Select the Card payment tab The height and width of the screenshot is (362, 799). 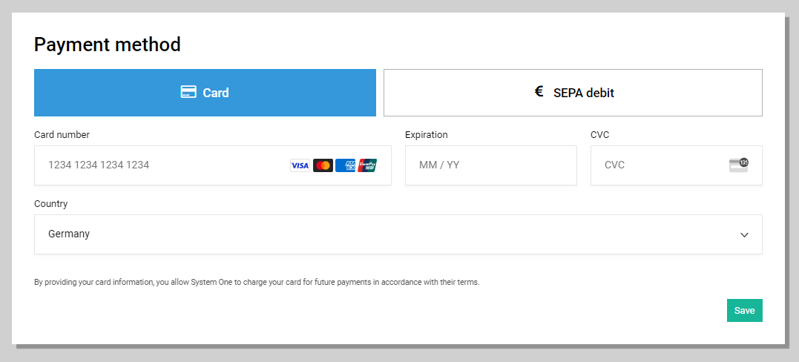pyautogui.click(x=205, y=93)
